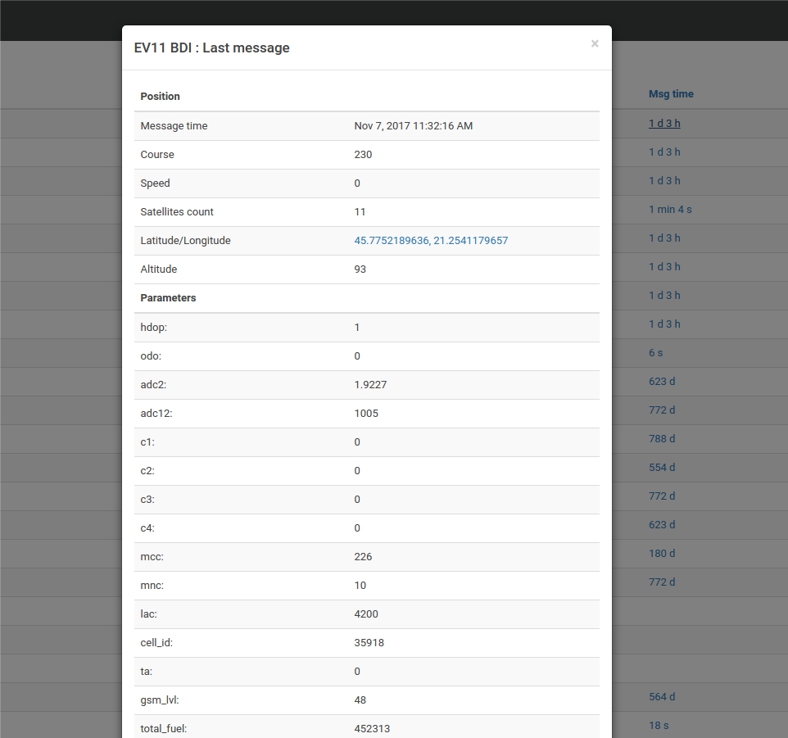
Task: Click the message time value Nov 7, 2017
Action: click(413, 126)
